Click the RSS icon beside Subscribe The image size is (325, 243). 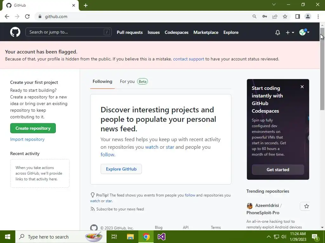coord(92,209)
